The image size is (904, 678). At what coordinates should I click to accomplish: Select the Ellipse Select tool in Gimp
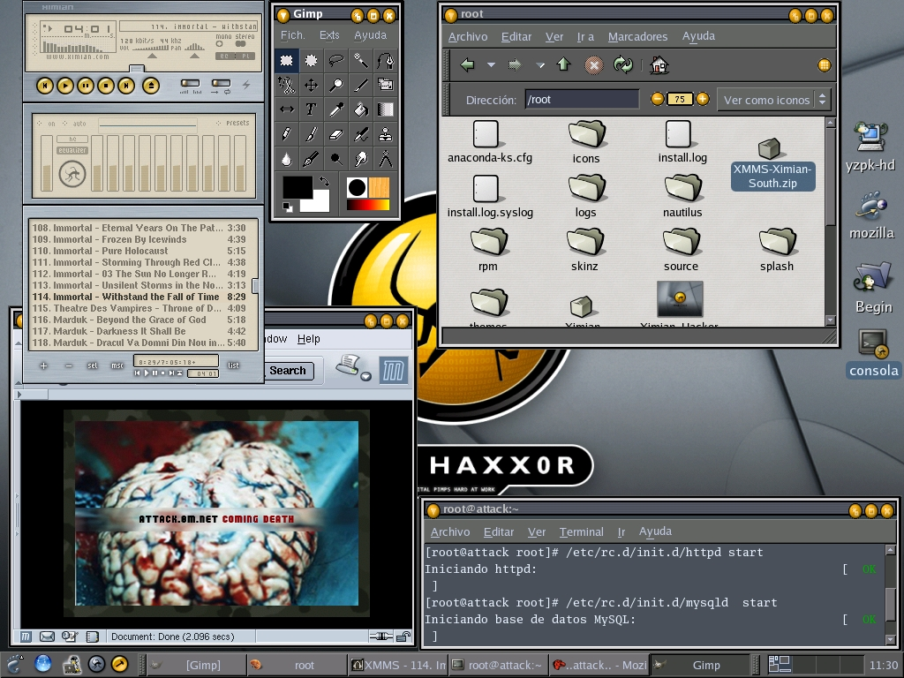pos(311,60)
